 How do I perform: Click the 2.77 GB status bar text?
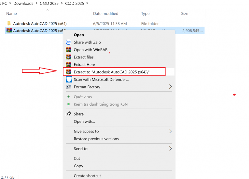tap(7, 177)
